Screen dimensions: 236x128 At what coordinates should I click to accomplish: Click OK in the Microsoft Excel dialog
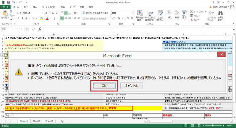[105, 86]
